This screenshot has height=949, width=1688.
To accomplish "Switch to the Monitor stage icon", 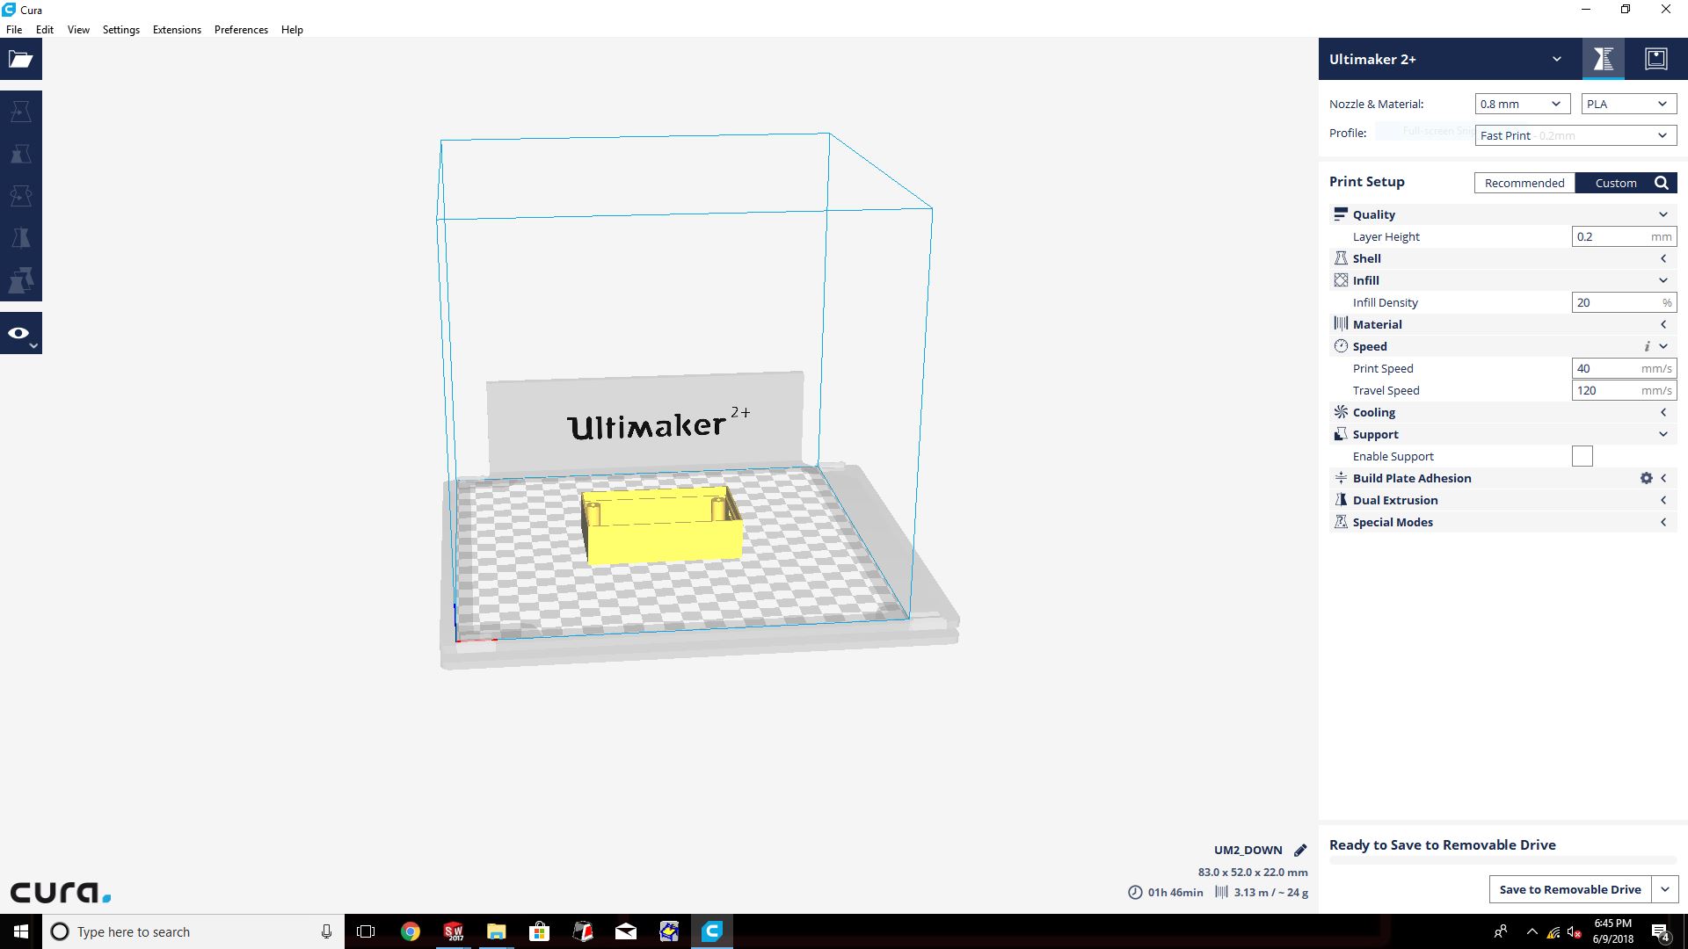I will coord(1655,59).
